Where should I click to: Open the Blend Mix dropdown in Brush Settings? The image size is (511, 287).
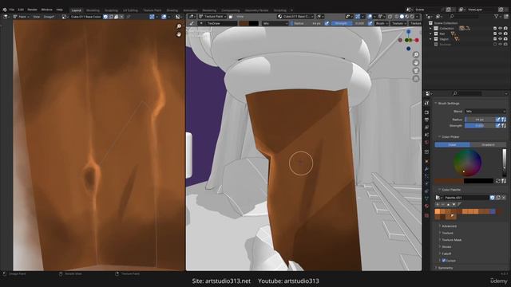tap(485, 112)
